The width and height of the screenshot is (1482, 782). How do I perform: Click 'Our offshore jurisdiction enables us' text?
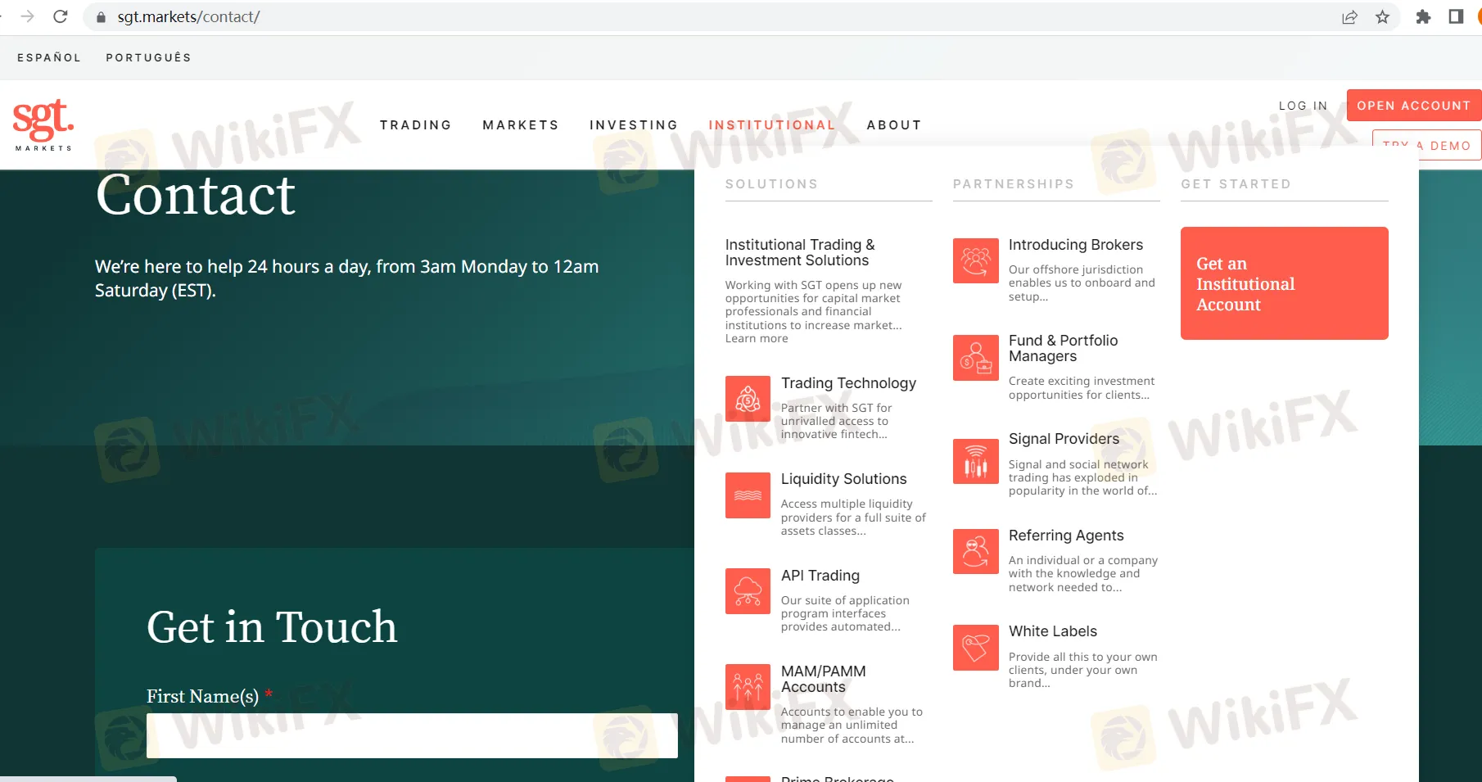pyautogui.click(x=1082, y=283)
